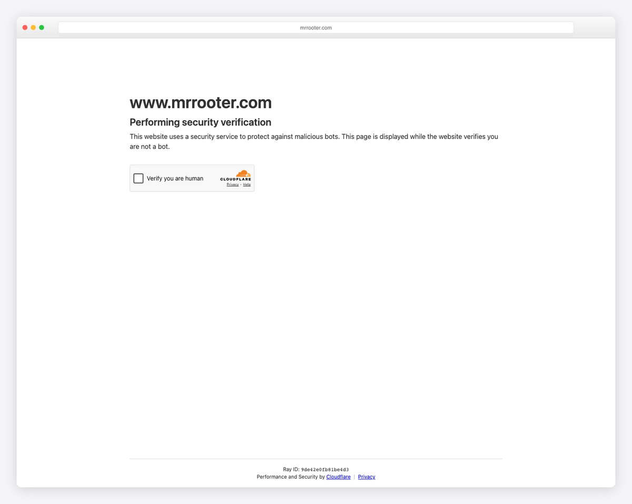The height and width of the screenshot is (504, 632).
Task: Click the CLOUDFLARE wordmark in the widget
Action: pos(235,180)
